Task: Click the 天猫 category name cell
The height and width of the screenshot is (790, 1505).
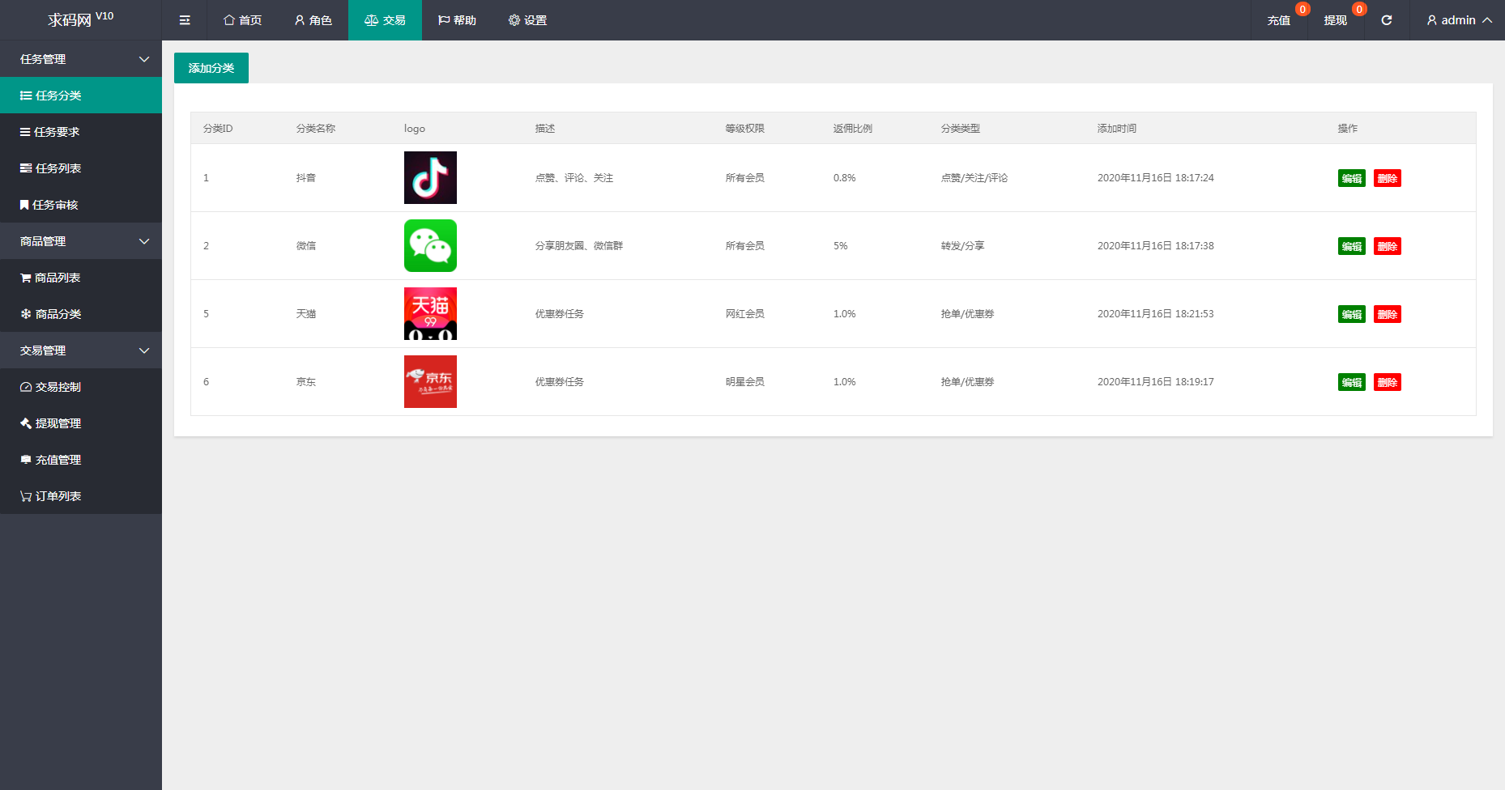Action: pos(306,314)
